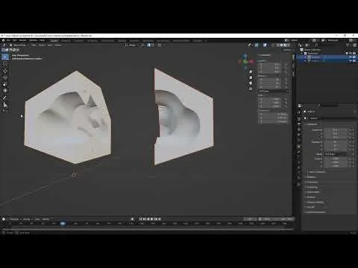The height and width of the screenshot is (268, 358).
Task: Select the Move tool in left toolbar
Action: coord(5,71)
